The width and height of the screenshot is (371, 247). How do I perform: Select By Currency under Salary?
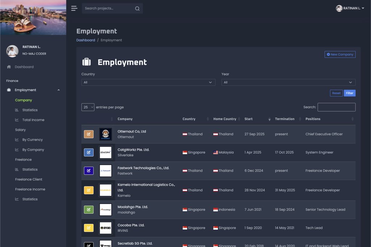[32, 140]
